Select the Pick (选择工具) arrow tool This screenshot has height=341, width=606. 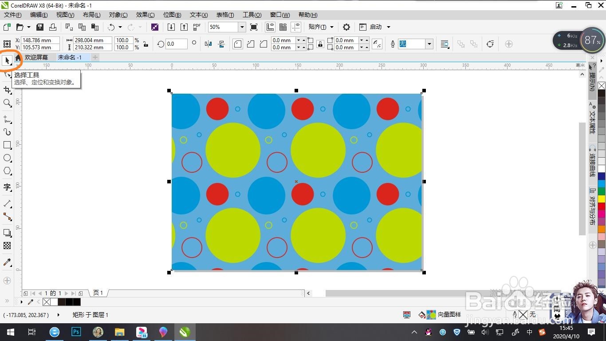click(7, 60)
